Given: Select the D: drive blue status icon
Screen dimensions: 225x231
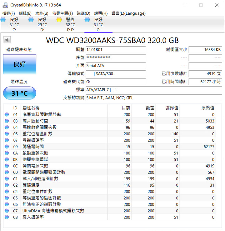Looking at the screenshot, I should pyautogui.click(x=31, y=20).
